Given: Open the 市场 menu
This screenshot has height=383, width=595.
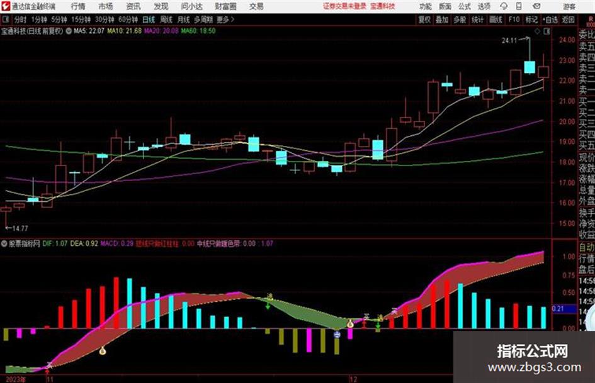Looking at the screenshot, I should click(106, 6).
